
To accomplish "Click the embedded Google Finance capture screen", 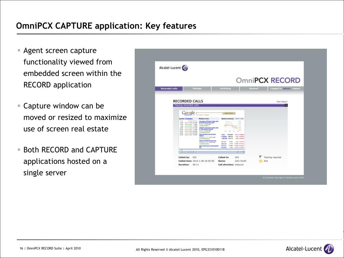I will tap(212, 132).
